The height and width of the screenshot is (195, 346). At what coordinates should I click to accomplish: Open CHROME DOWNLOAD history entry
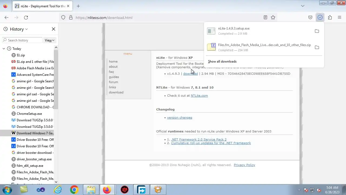click(x=32, y=107)
